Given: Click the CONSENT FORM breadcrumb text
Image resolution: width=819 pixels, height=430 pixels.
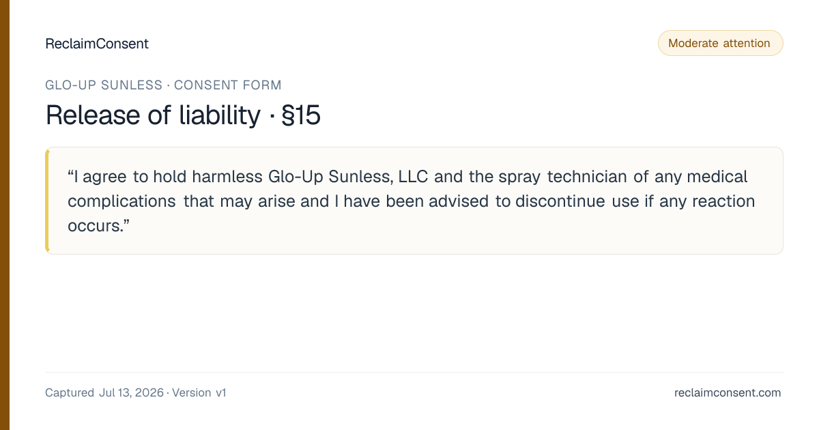Looking at the screenshot, I should [227, 85].
